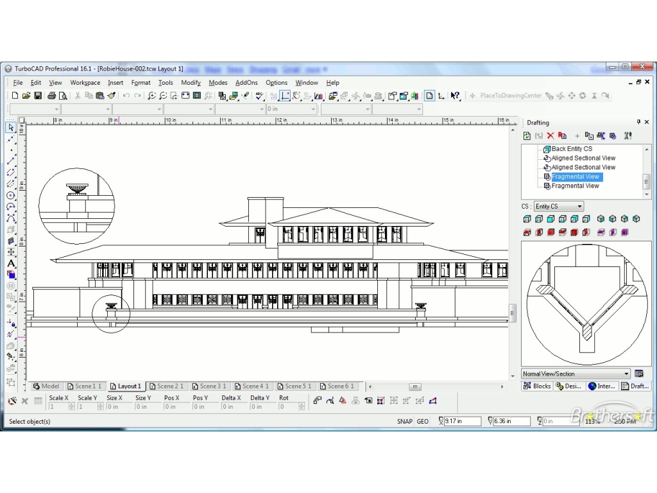Click the horizontal scrollbar thumb under the drawing
The width and height of the screenshot is (657, 493).
[415, 386]
